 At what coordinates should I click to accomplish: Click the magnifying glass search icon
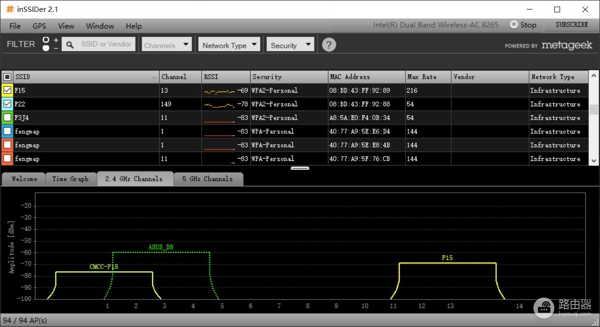tap(70, 45)
